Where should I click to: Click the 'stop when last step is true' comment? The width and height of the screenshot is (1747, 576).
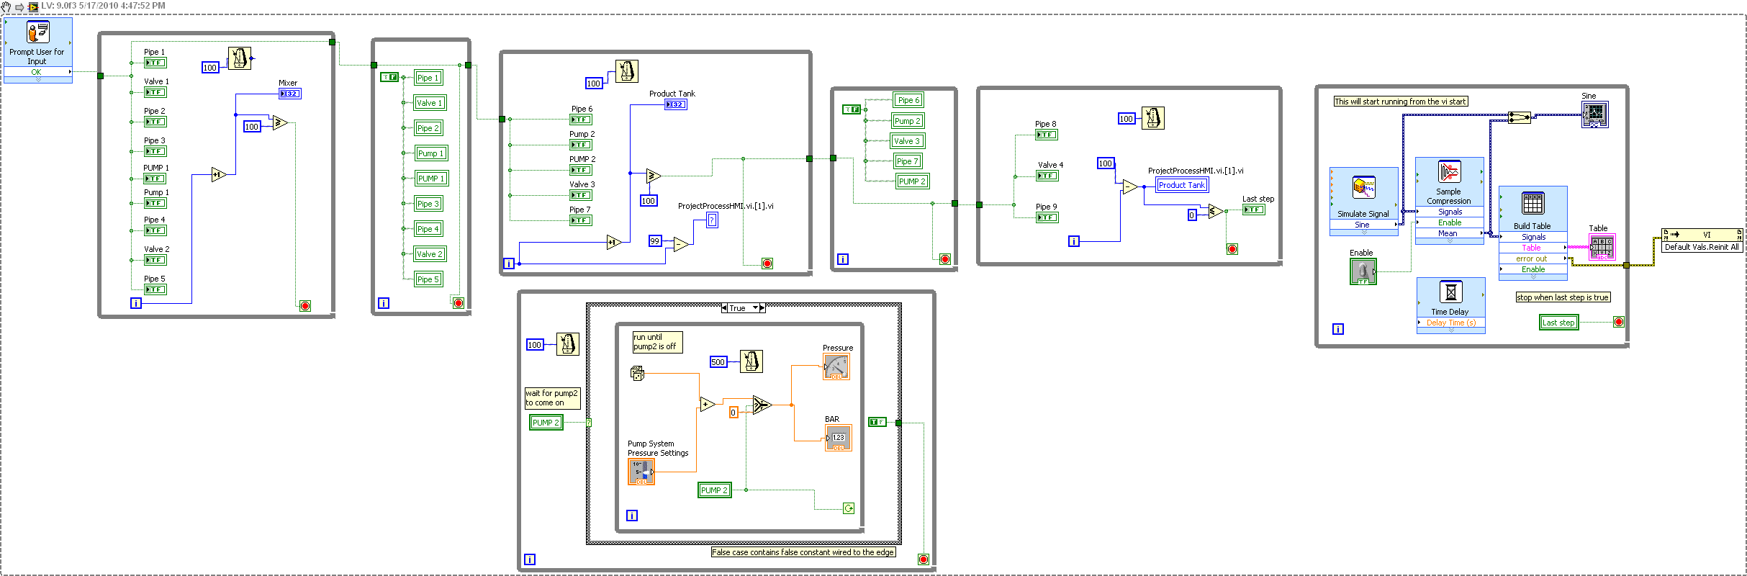(1563, 297)
